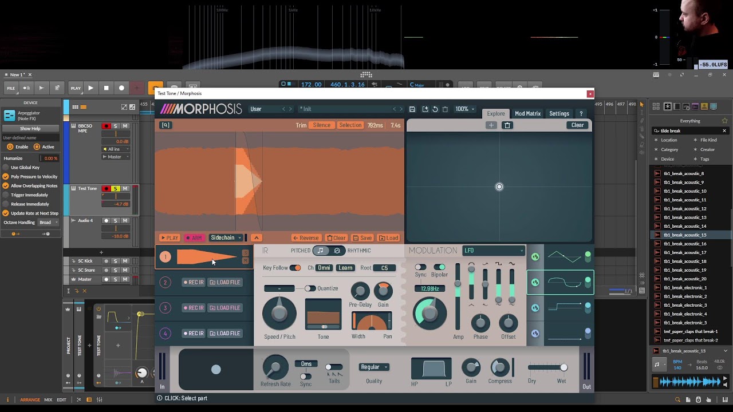Select IR slot number 4
The width and height of the screenshot is (733, 412).
click(165, 334)
